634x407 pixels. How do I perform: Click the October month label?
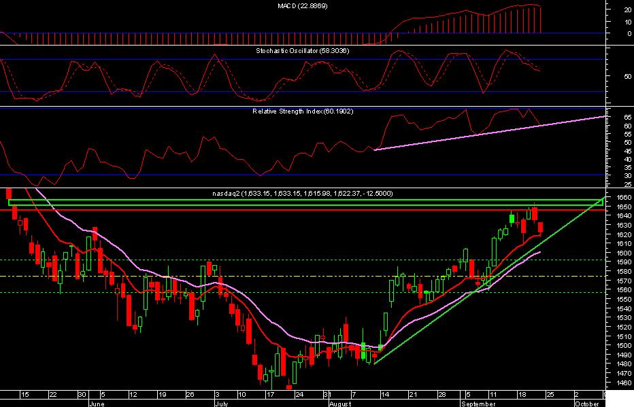click(586, 404)
